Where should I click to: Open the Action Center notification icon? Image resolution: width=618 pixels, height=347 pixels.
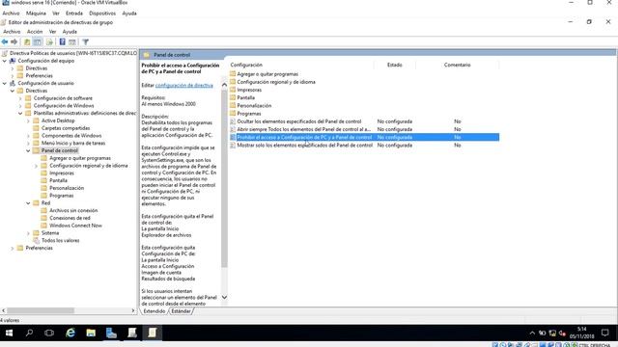(605, 334)
